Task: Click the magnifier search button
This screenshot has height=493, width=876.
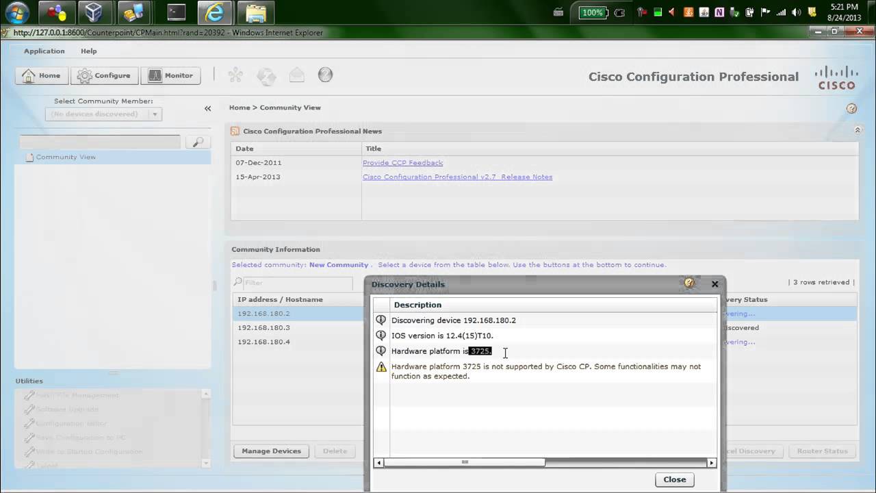Action: click(x=198, y=142)
